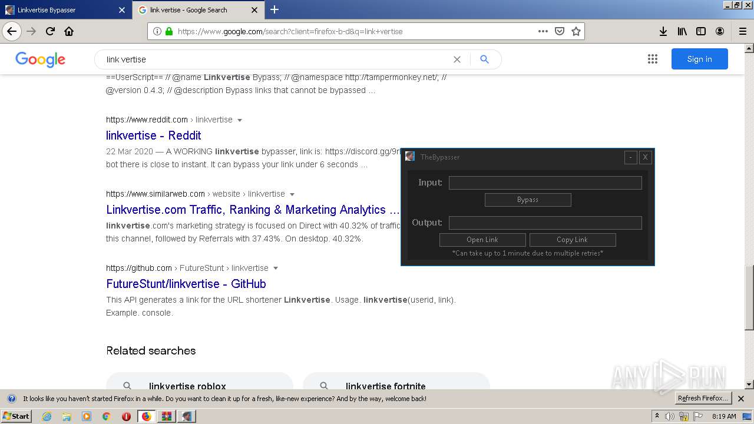This screenshot has width=754, height=424.
Task: Open Windows Explorer from taskbar
Action: point(67,416)
